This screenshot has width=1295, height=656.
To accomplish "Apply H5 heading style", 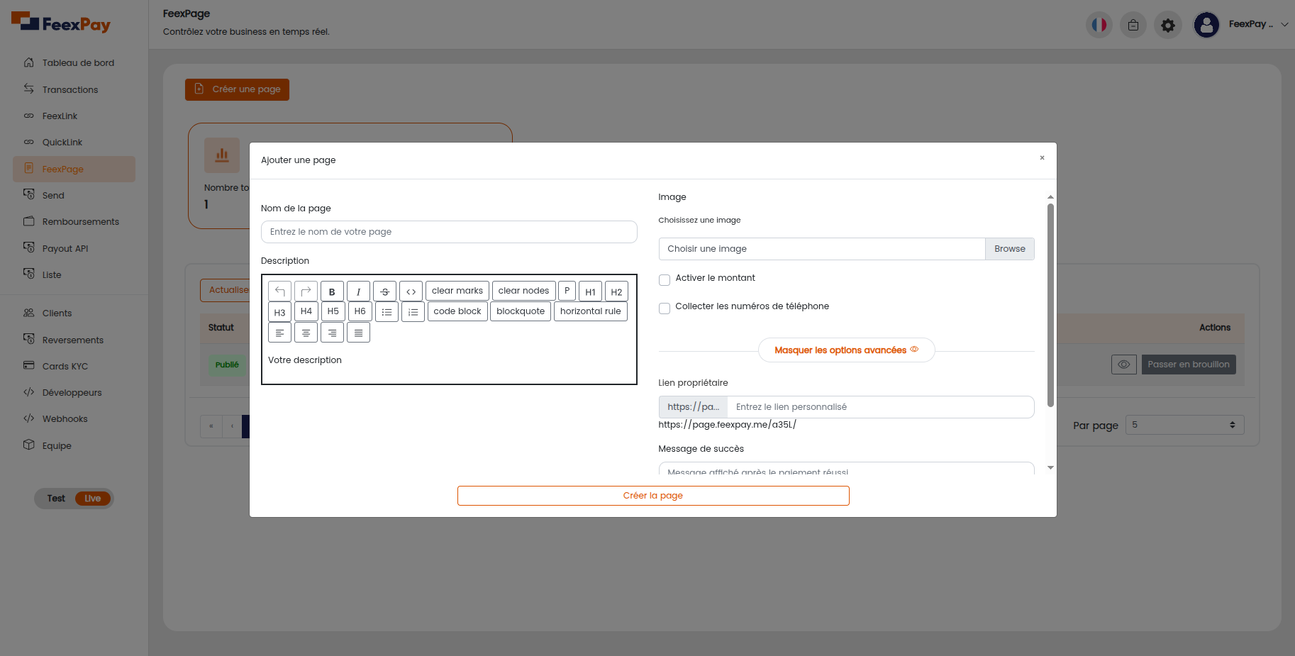I will (x=333, y=311).
